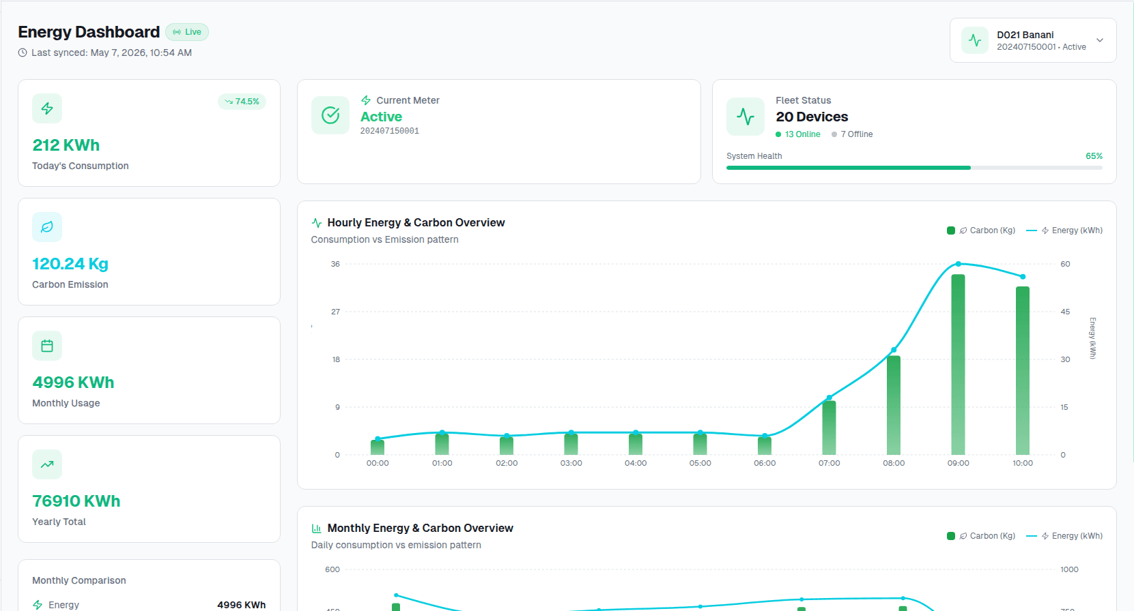Click the activity pulse icon on Fleet Status card
This screenshot has height=611, width=1134.
point(746,117)
